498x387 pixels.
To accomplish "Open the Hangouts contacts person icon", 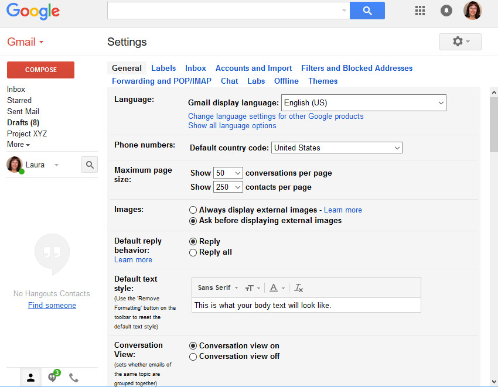I will tap(31, 378).
